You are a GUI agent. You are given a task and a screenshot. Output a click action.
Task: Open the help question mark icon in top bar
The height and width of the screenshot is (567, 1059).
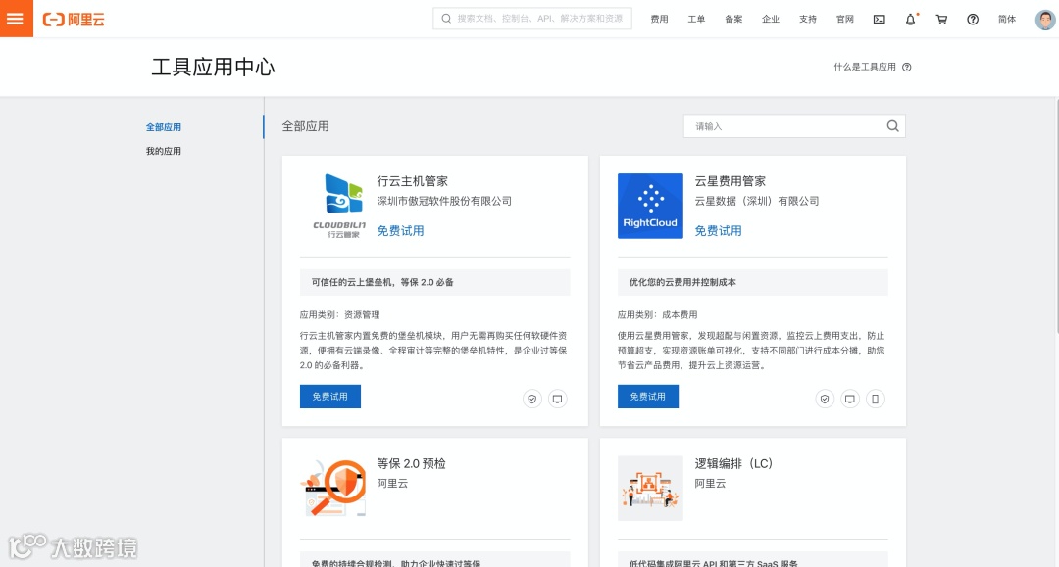coord(973,19)
